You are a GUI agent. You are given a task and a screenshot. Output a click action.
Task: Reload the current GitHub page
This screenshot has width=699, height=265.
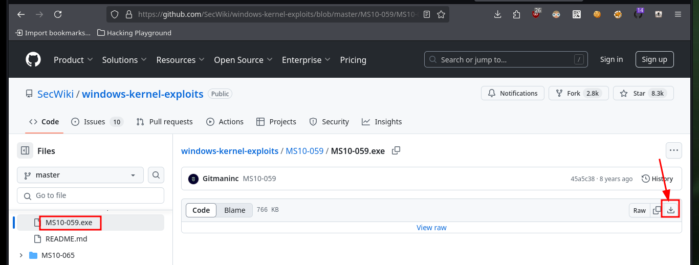(58, 14)
